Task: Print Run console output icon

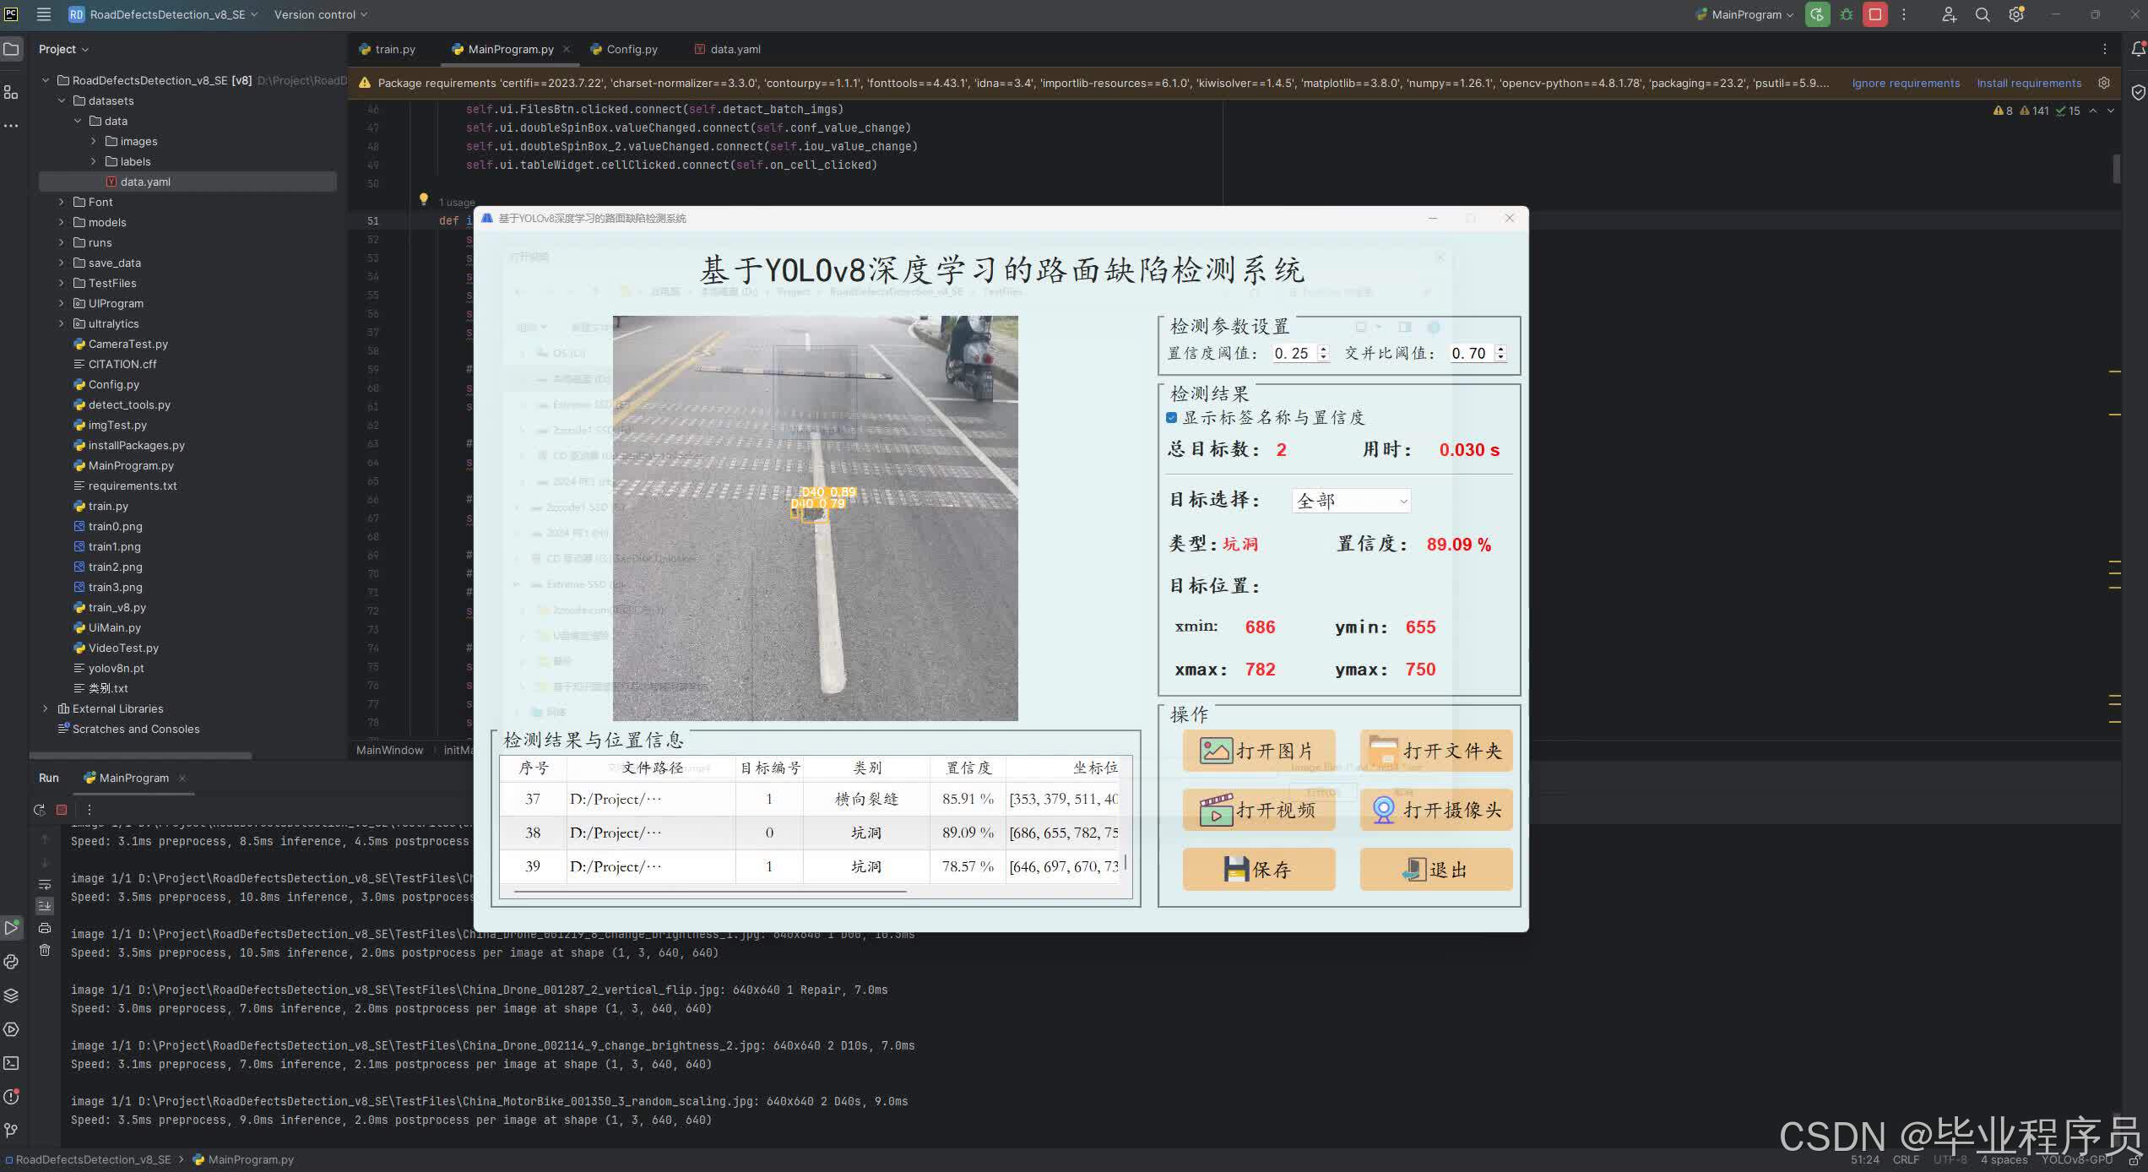Action: click(45, 928)
